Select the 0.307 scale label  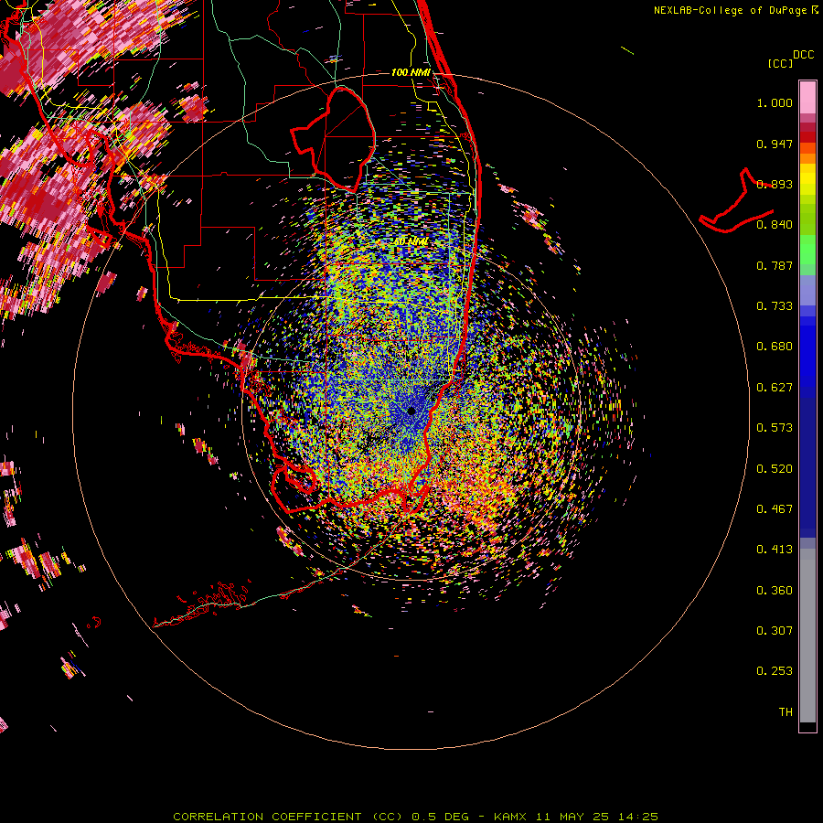tap(775, 631)
